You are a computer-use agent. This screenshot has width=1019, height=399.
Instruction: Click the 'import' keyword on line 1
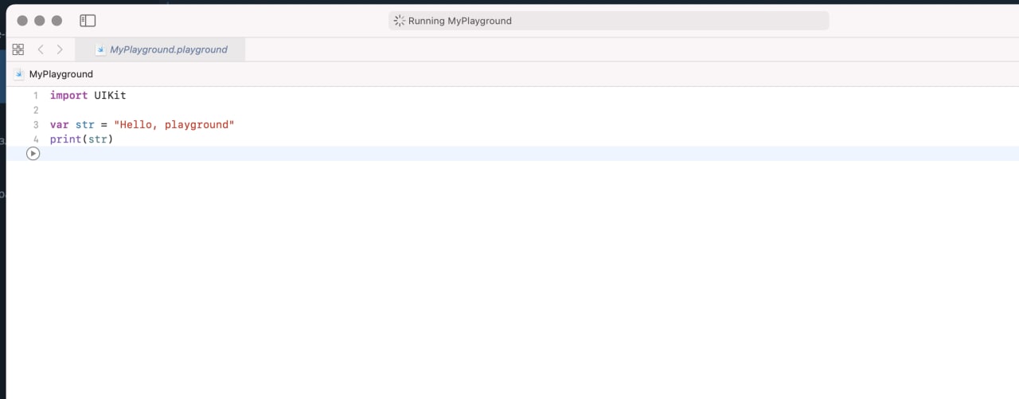69,95
